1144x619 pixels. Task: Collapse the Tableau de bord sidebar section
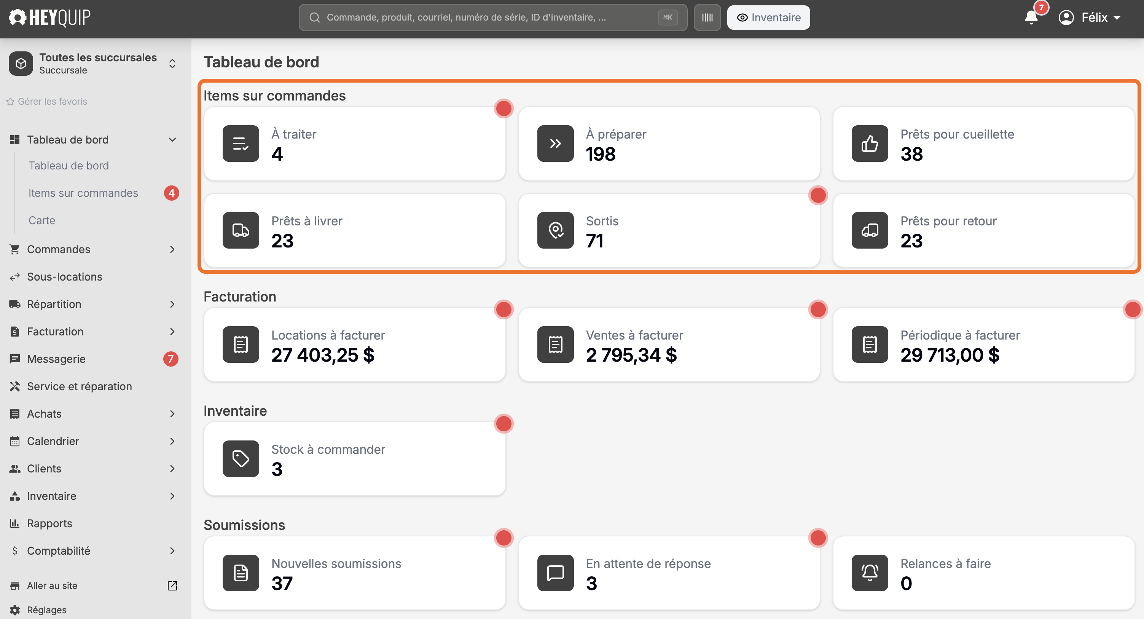point(172,140)
